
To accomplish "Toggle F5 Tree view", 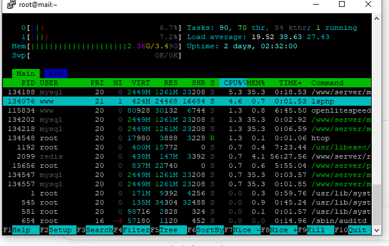I will 169,230.
